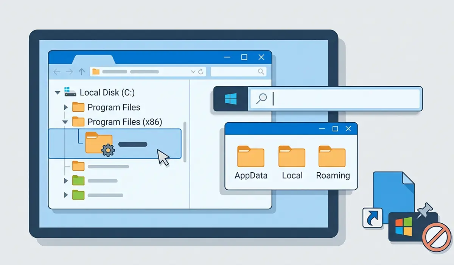
Task: Collapse the Program Files (x86) node
Action: (65, 122)
